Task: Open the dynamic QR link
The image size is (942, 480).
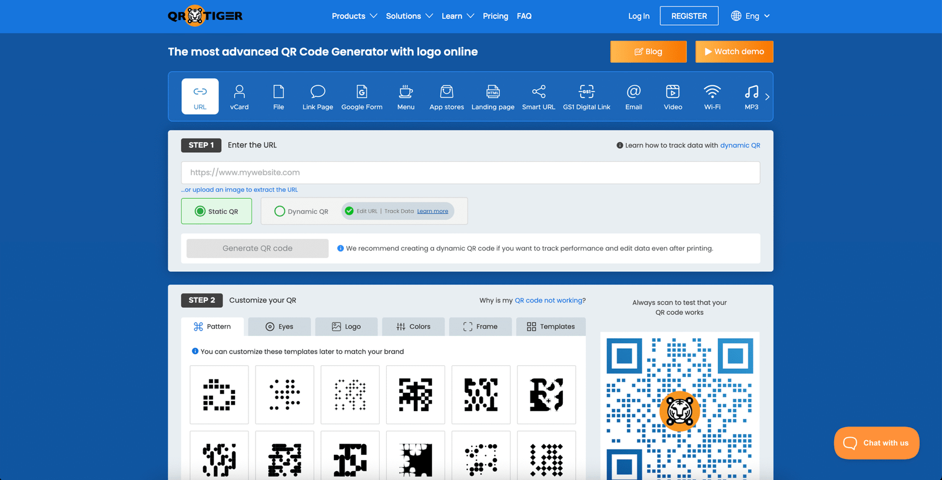Action: (x=740, y=145)
